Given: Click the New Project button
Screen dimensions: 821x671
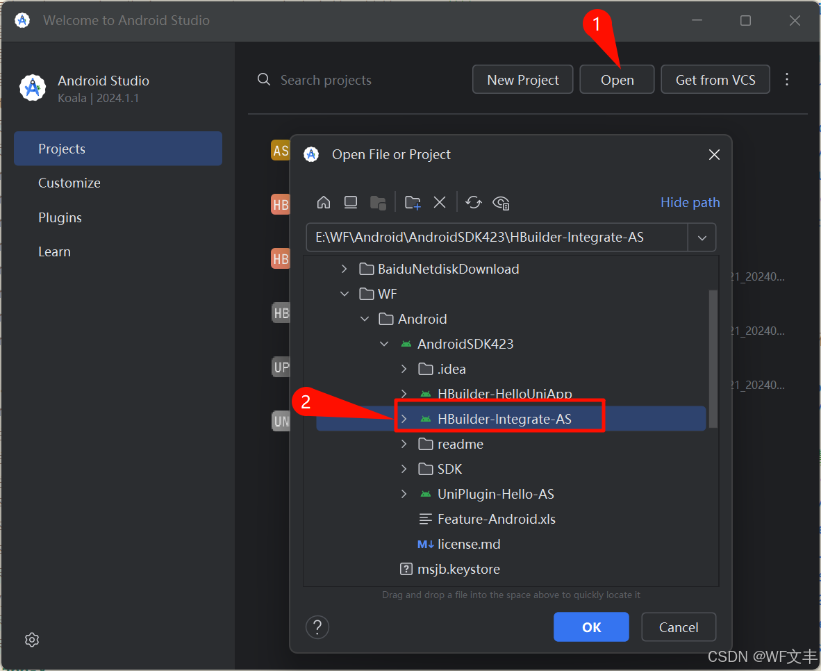Looking at the screenshot, I should tap(522, 80).
